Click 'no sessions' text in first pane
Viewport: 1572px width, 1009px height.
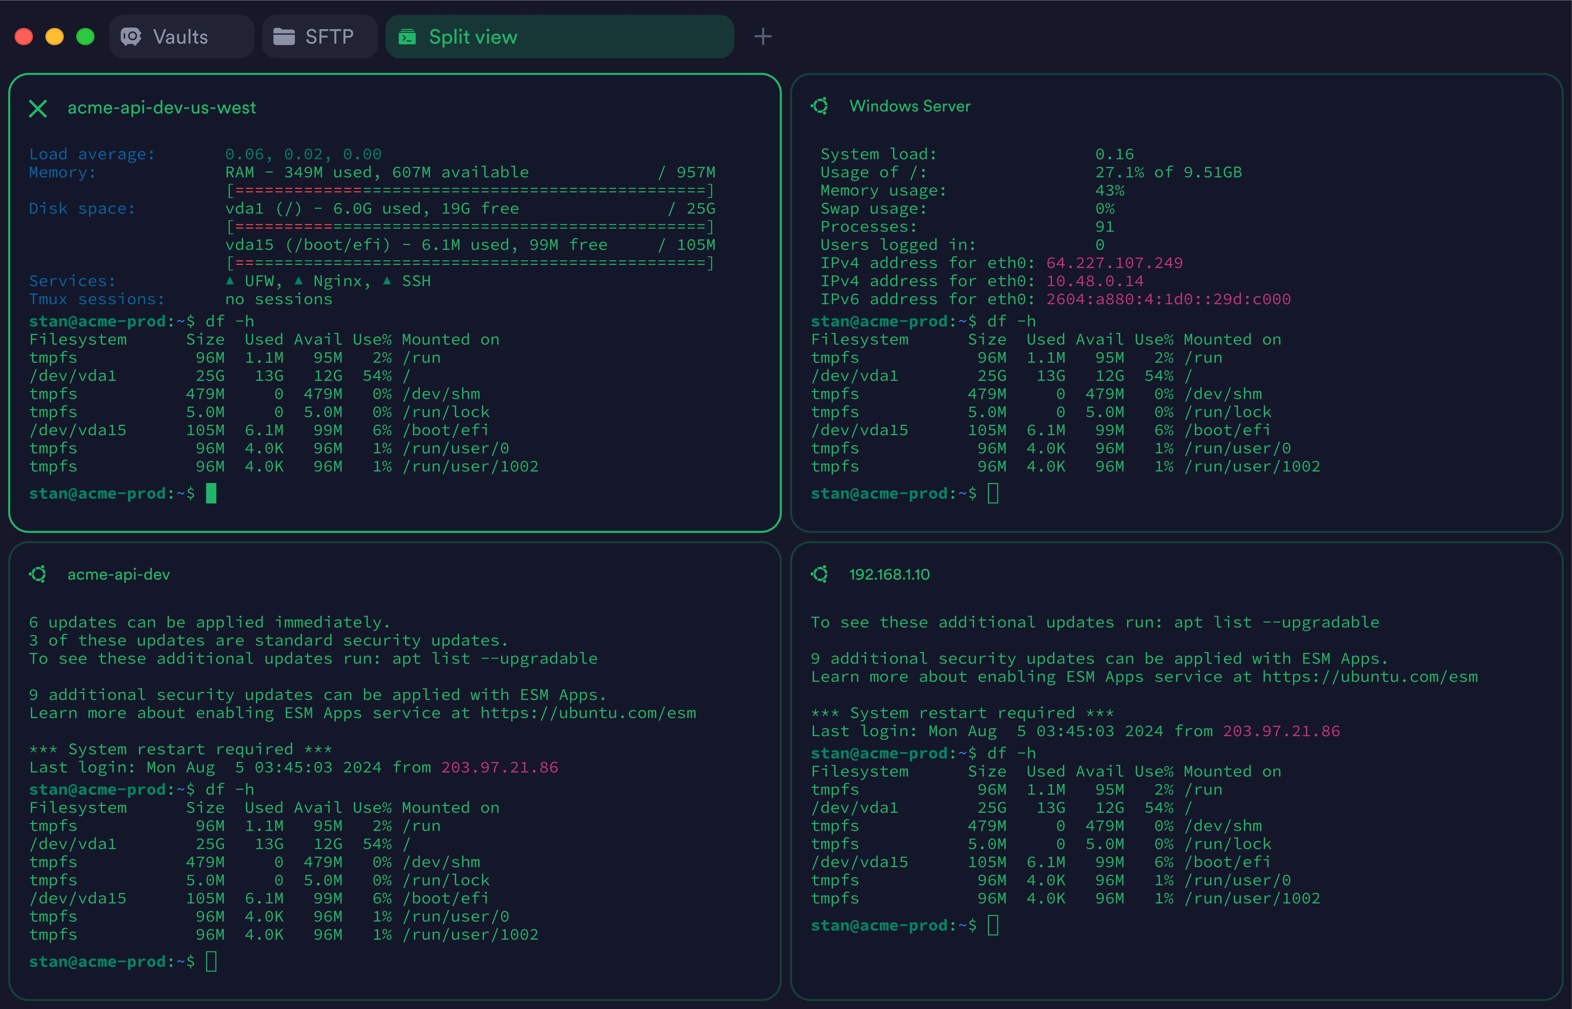(x=279, y=299)
